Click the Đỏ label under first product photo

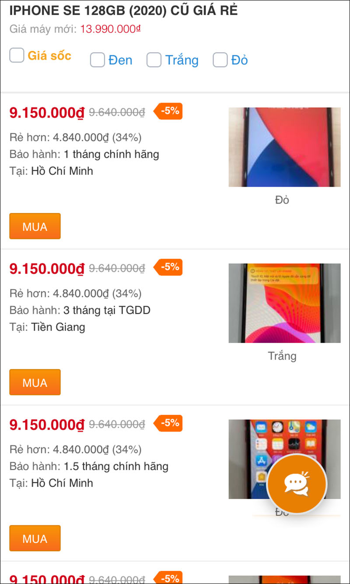click(282, 200)
